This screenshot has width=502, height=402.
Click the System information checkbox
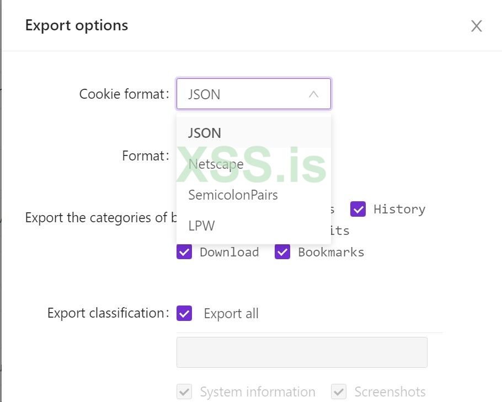pyautogui.click(x=184, y=392)
